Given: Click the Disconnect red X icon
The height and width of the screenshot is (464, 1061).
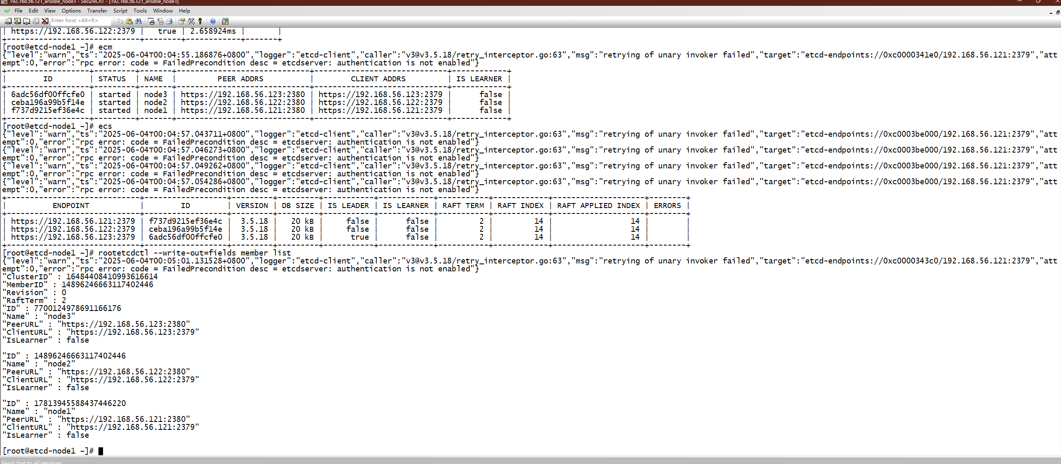Looking at the screenshot, I should 45,21.
